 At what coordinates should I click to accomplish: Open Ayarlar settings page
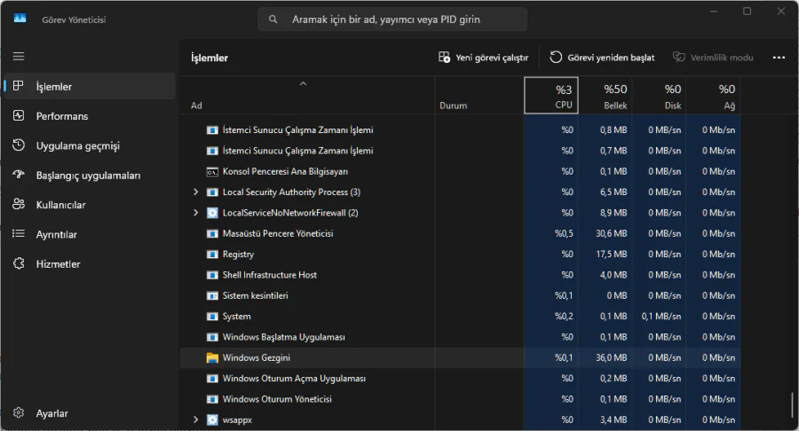(90, 412)
